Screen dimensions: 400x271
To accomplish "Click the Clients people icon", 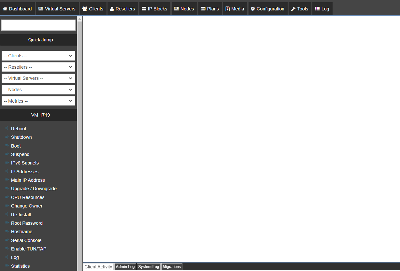I will click(85, 9).
